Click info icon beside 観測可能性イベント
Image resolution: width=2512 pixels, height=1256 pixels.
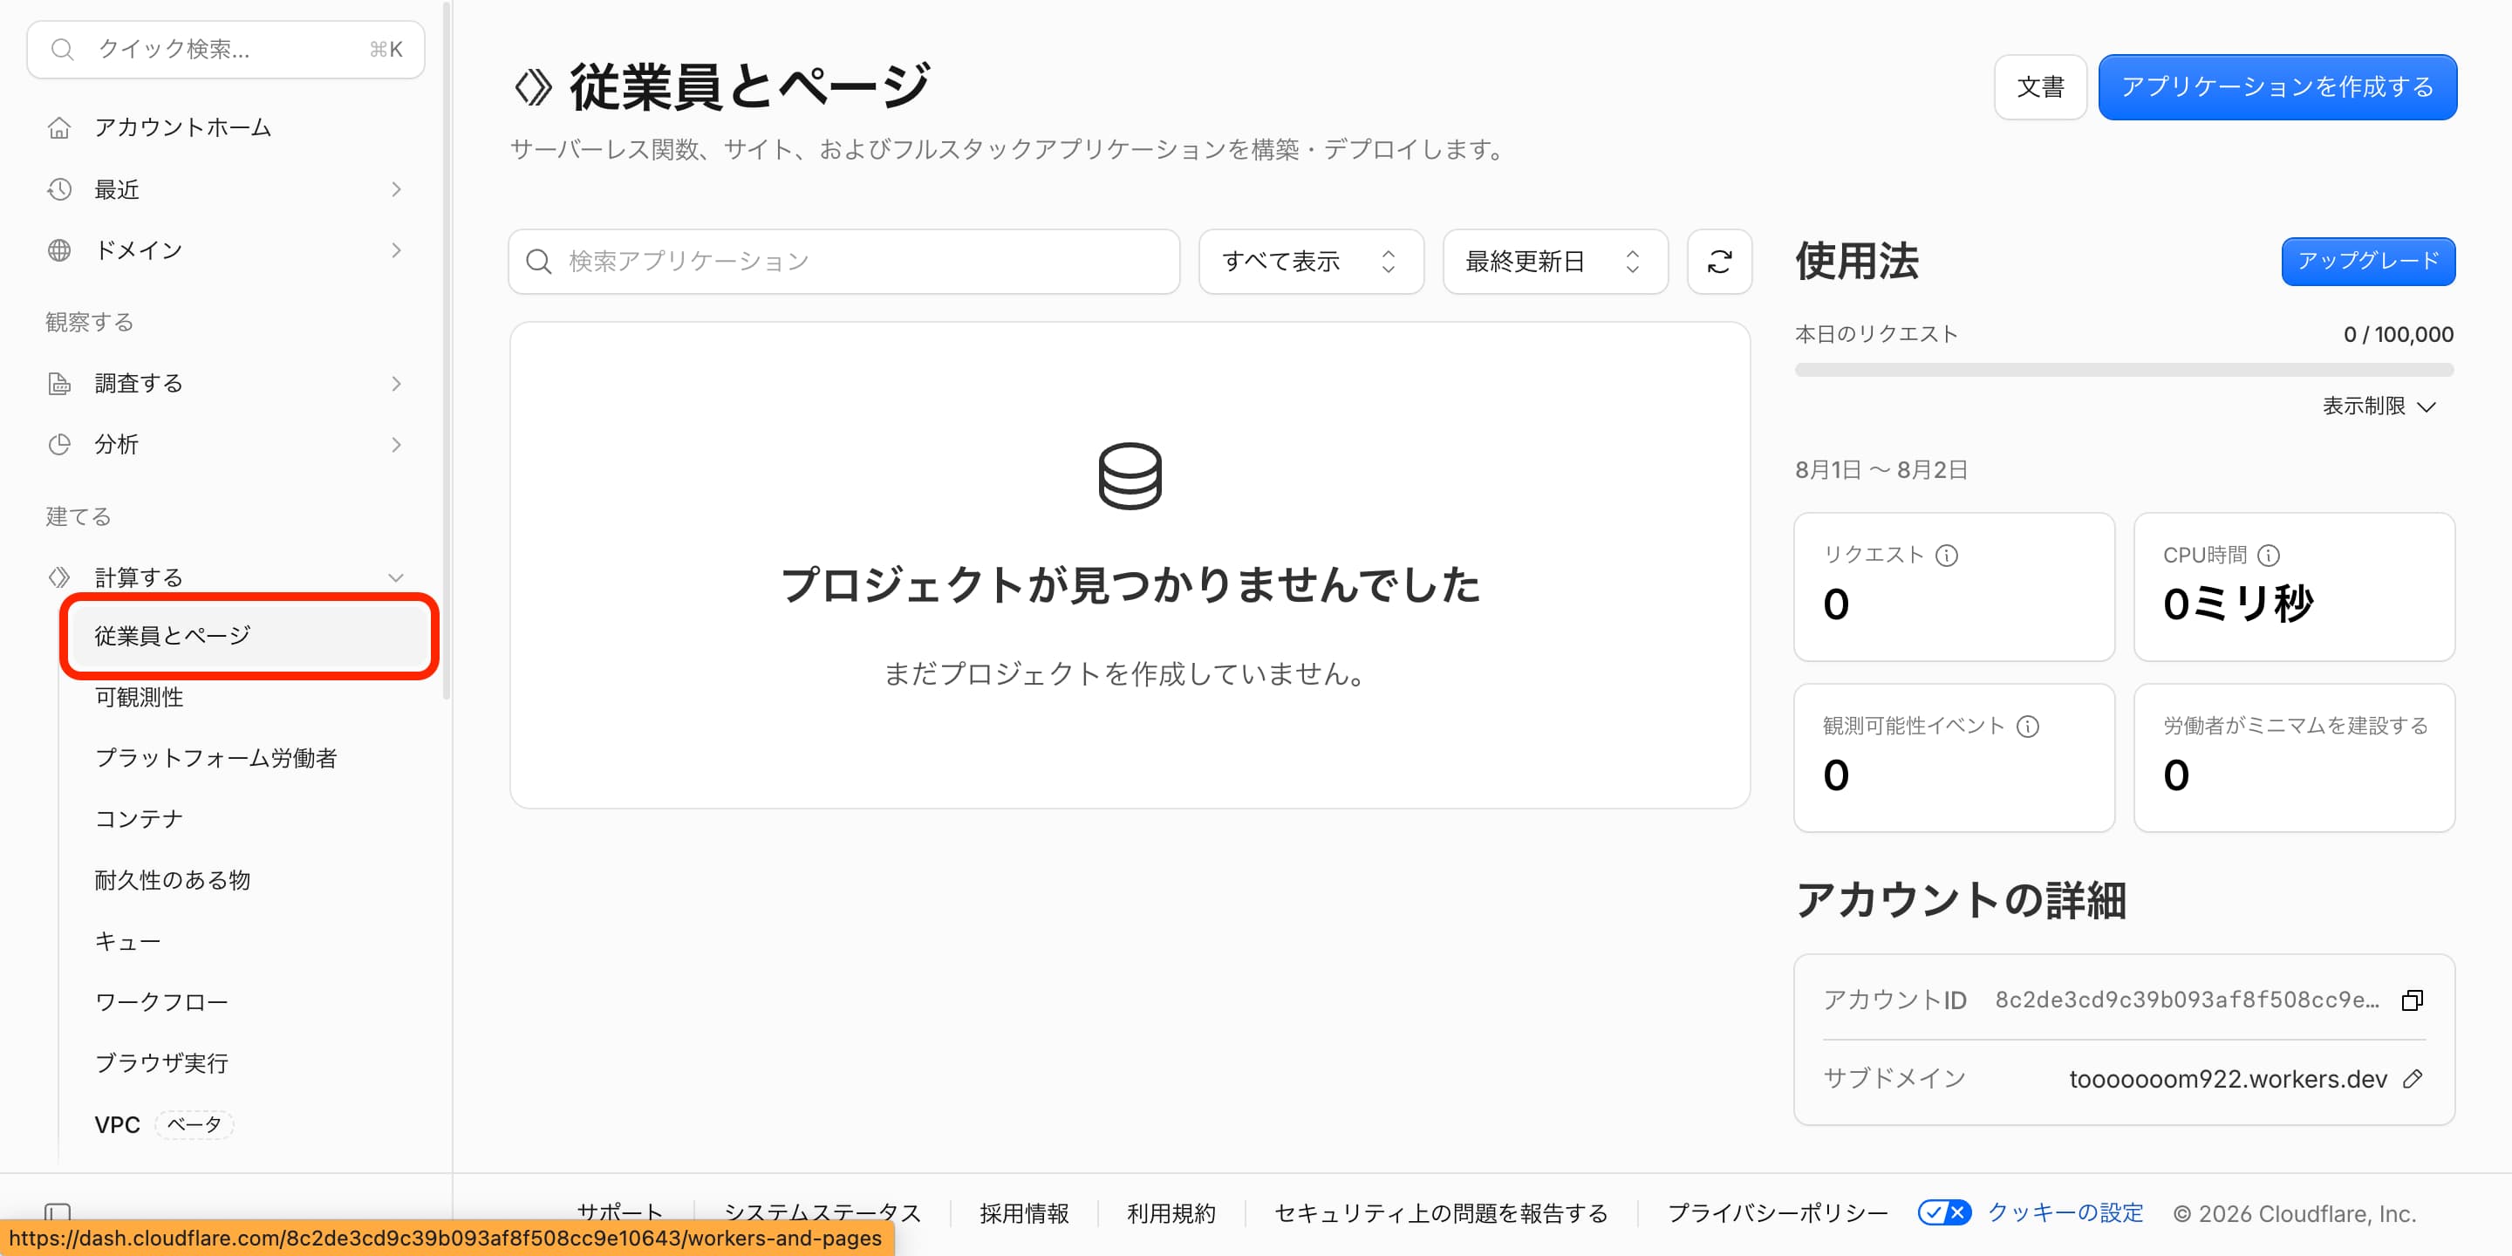point(2027,726)
